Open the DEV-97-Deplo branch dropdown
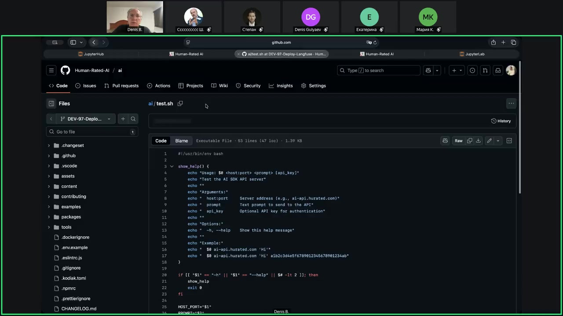Screen dimensions: 563x316 (x=85, y=119)
